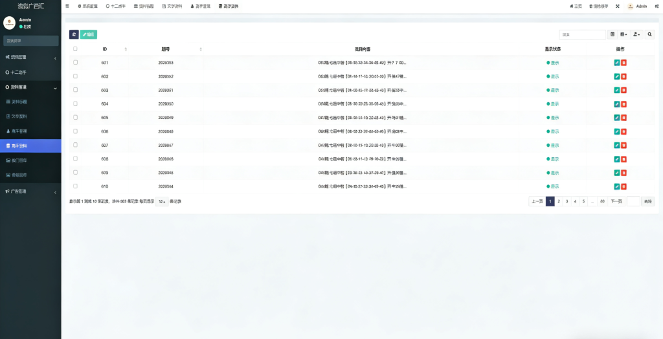The width and height of the screenshot is (663, 339).
Task: Click the magnifier search icon in table toolbar
Action: 650,34
